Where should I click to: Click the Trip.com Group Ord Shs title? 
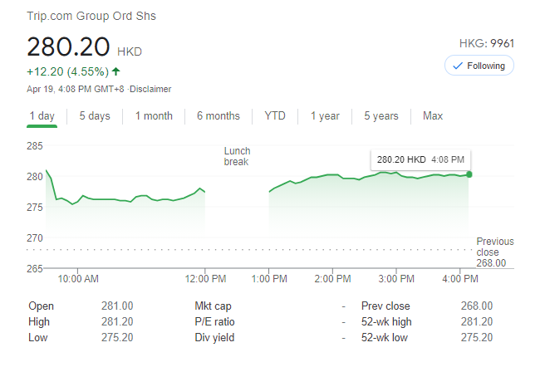point(91,17)
